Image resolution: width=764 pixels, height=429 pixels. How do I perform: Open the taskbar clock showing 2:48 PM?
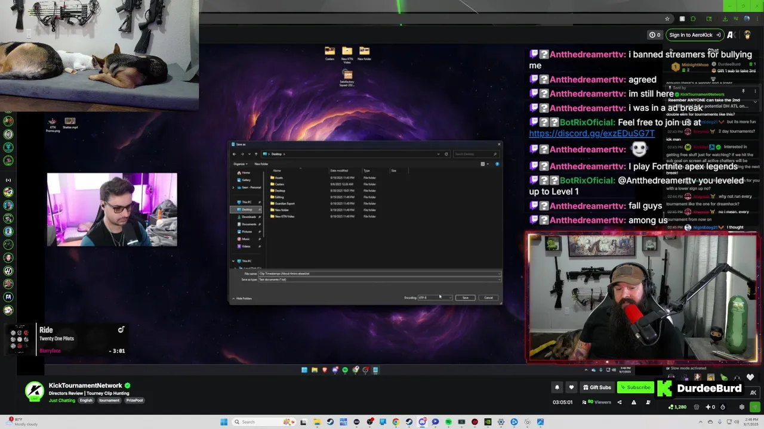tap(751, 422)
